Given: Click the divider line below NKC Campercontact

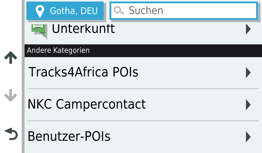Looking at the screenshot, I should [143, 121].
